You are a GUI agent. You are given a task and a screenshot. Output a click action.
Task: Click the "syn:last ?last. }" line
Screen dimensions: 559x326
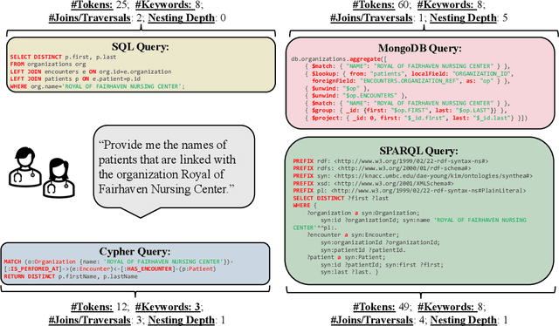pyautogui.click(x=349, y=272)
